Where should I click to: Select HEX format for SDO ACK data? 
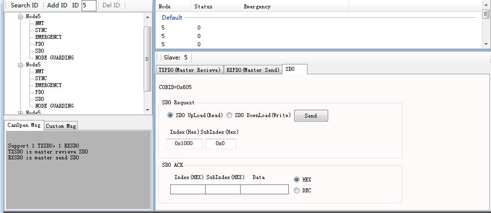point(297,180)
